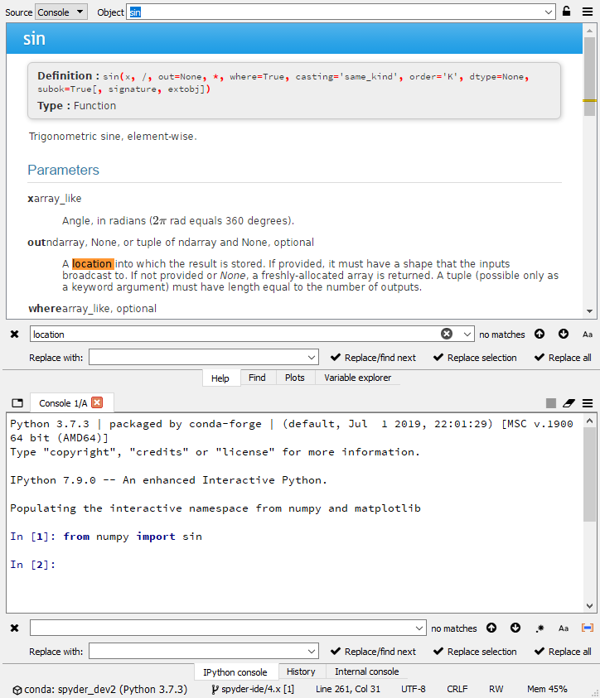Click Replace all in Help pane
Screen dimensions: 600x698
pos(563,358)
